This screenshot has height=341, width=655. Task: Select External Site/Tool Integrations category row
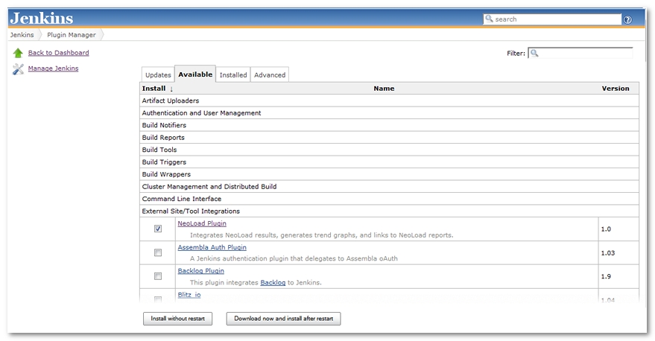point(389,211)
